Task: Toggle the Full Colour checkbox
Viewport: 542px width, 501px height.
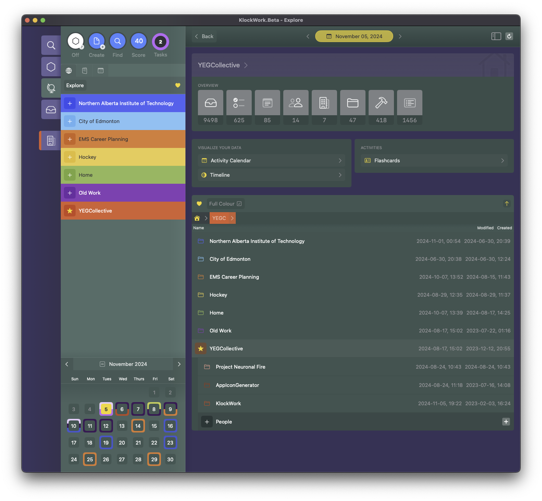Action: [225, 204]
